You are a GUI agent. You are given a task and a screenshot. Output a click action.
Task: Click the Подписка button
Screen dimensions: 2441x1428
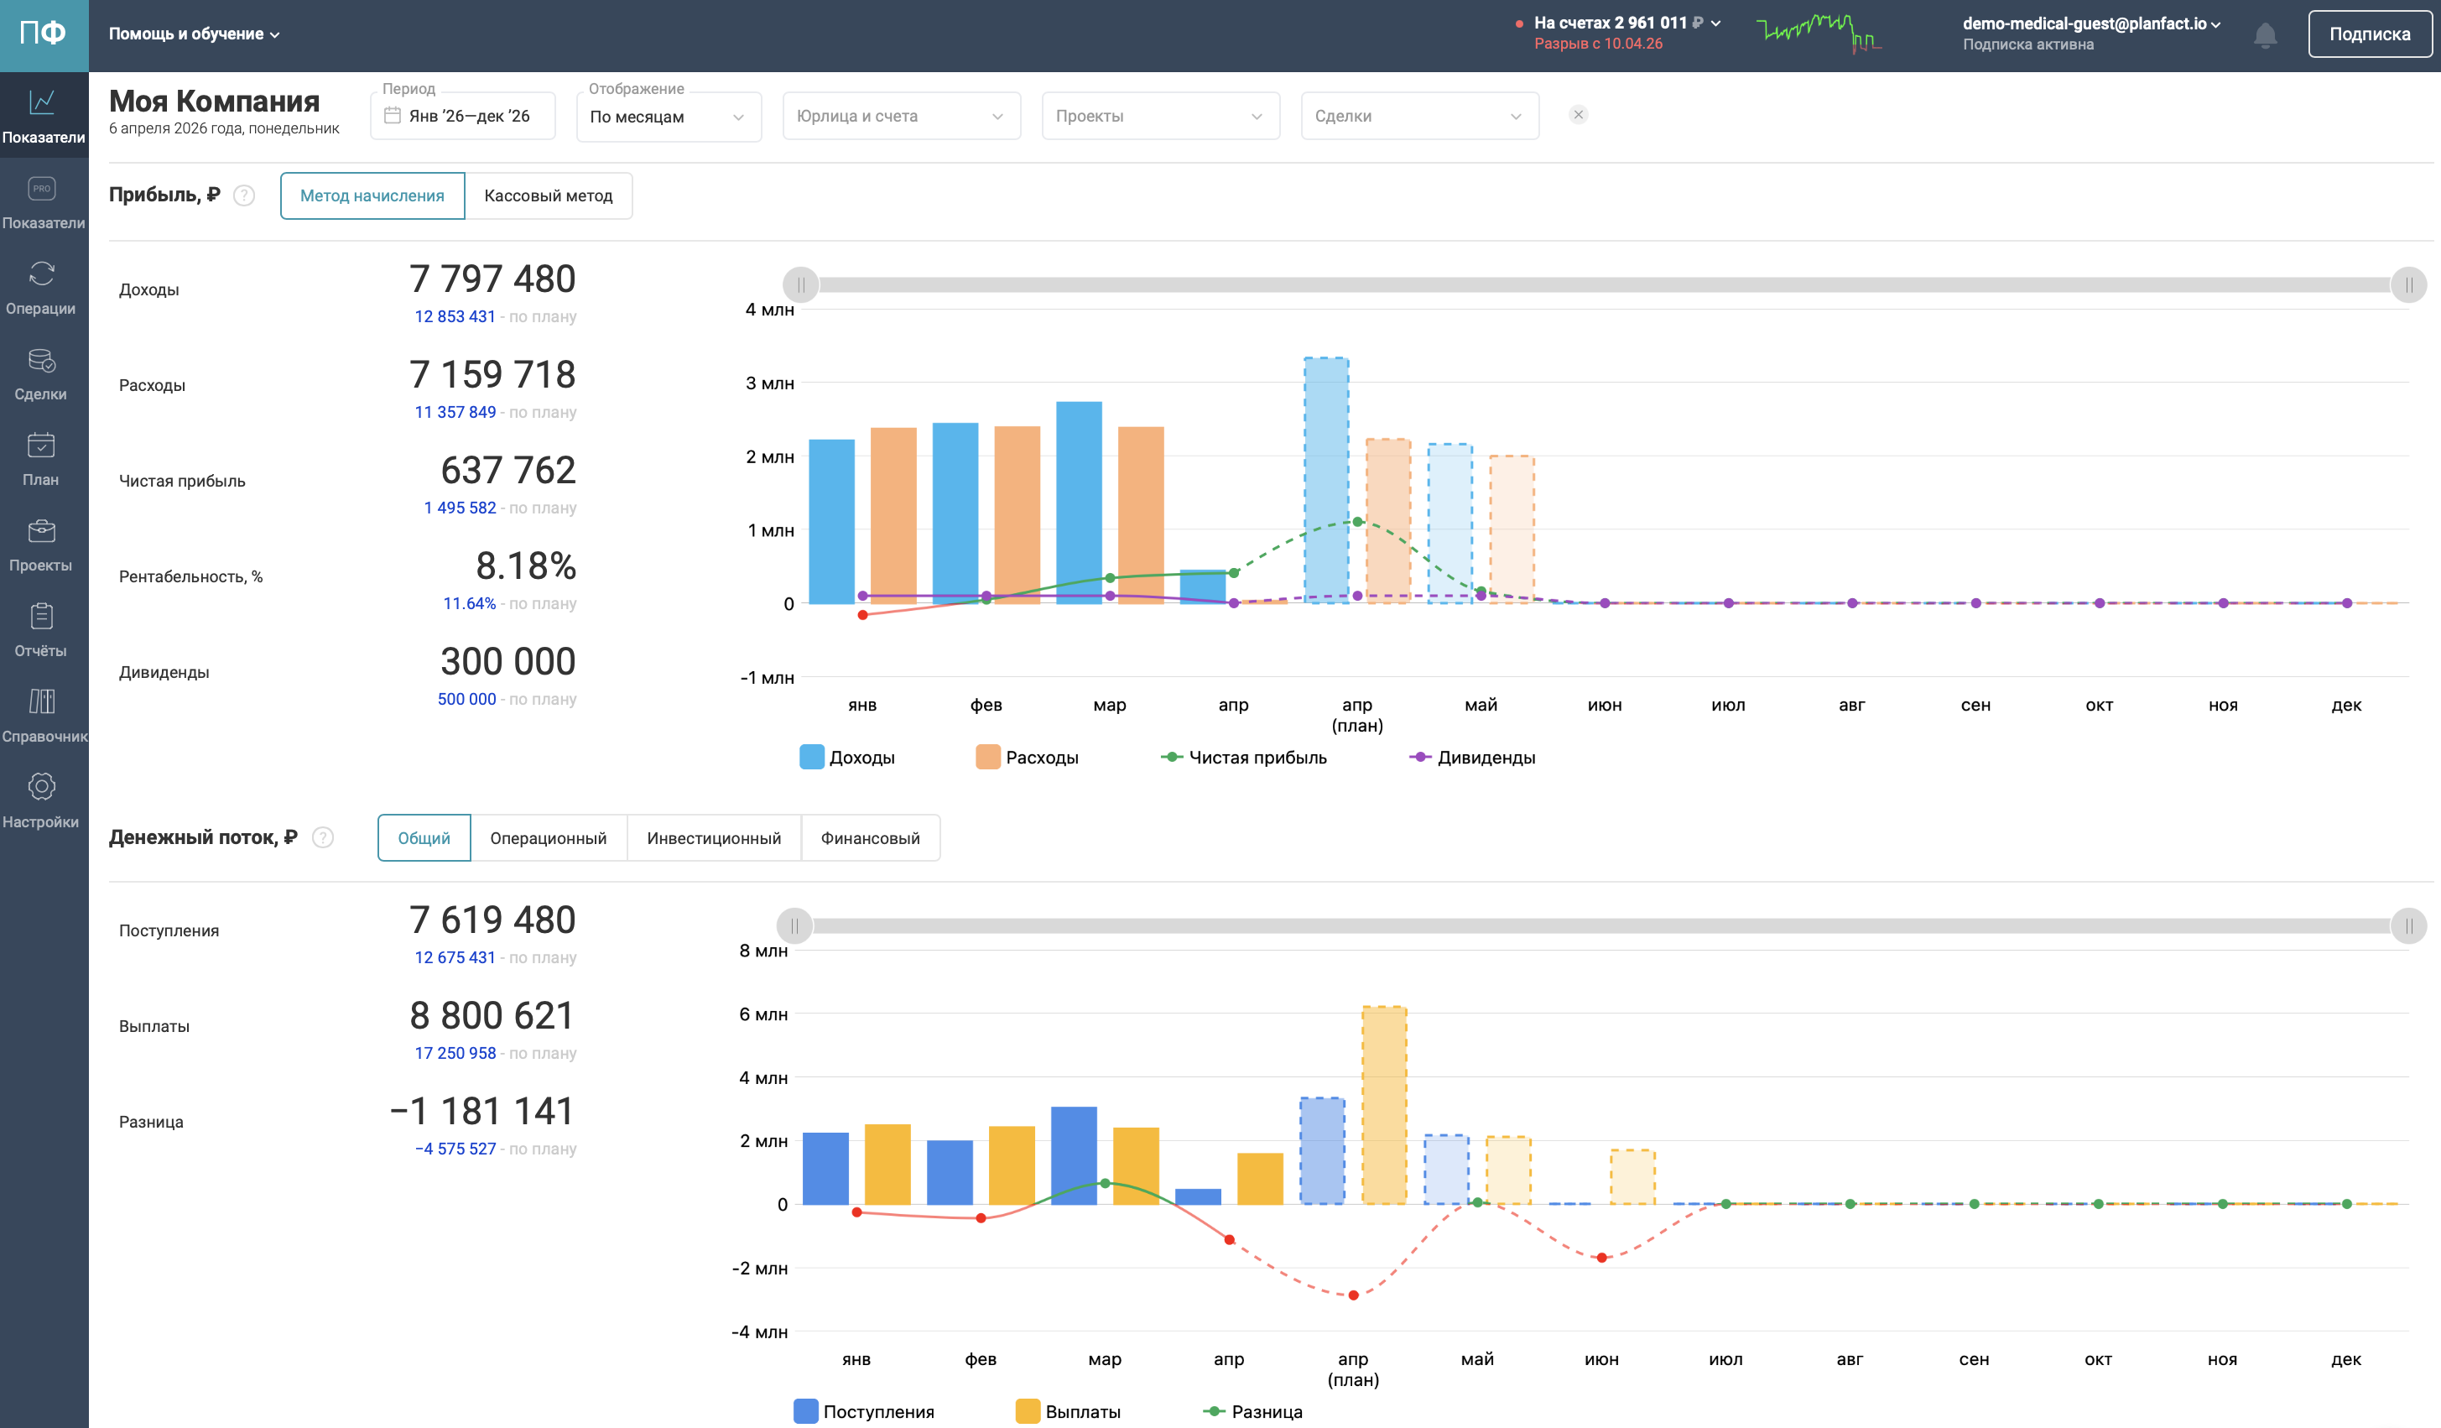2370,34
